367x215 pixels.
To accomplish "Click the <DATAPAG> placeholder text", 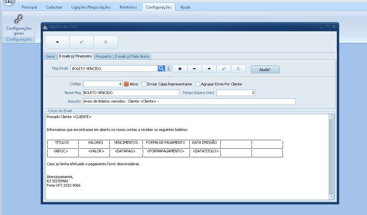I will [125, 151].
